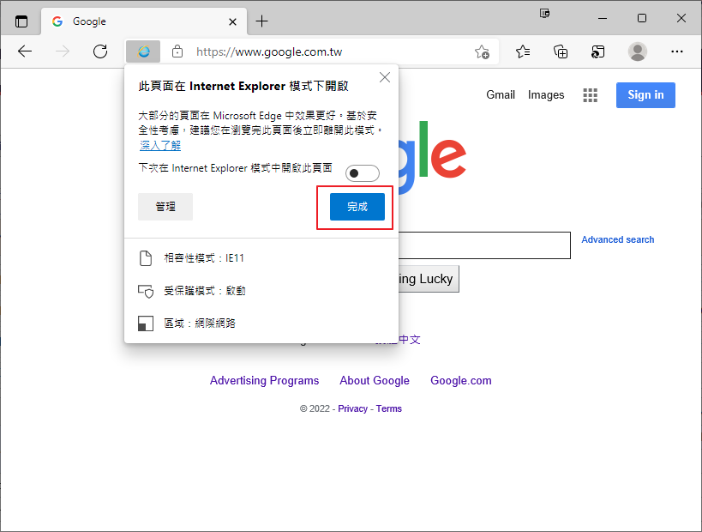Maximize the Edge window
This screenshot has height=532, width=702.
[x=641, y=18]
